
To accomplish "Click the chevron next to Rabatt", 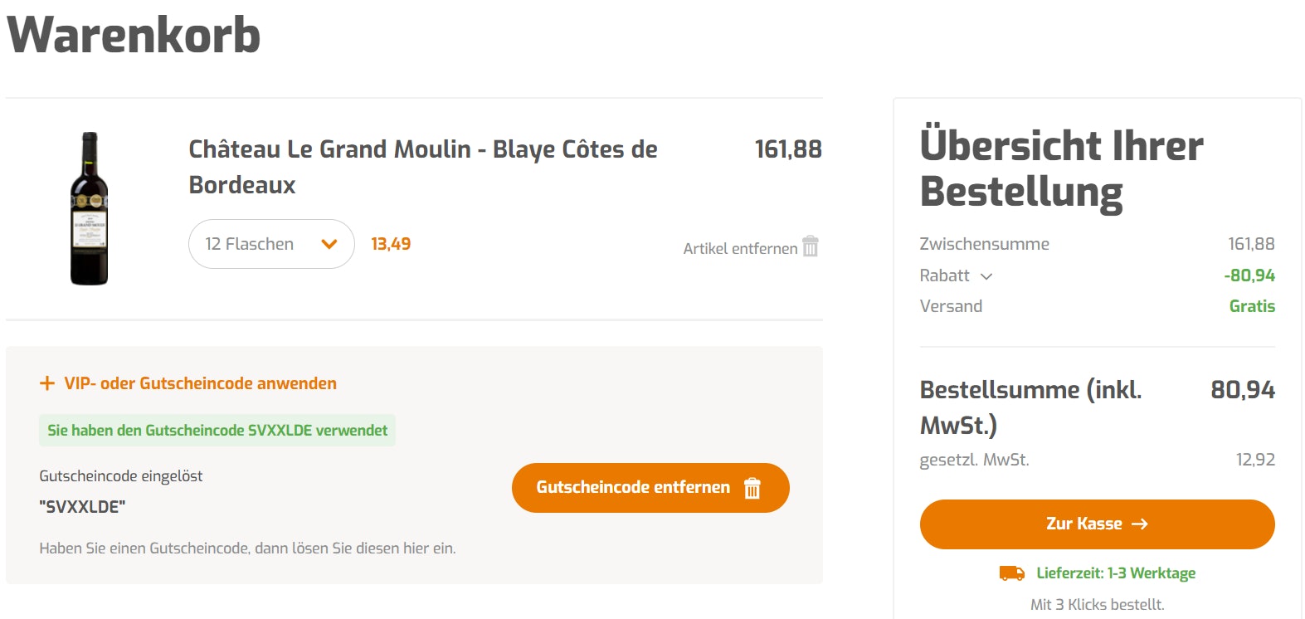I will 986,276.
